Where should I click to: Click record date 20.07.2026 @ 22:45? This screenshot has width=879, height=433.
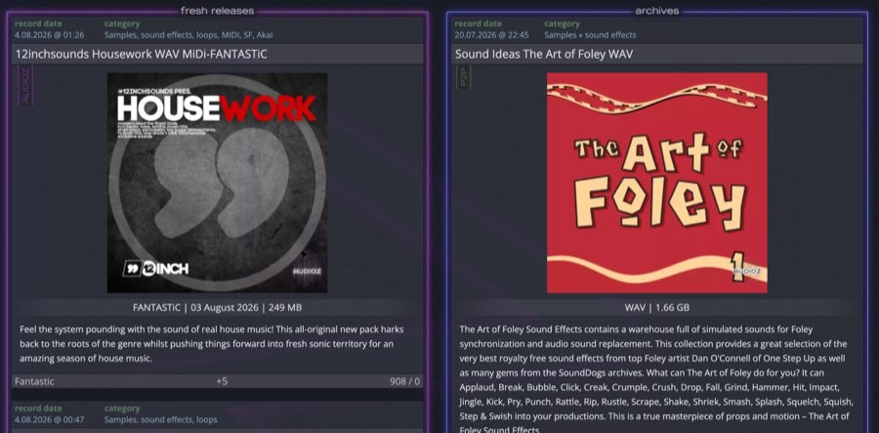click(x=491, y=35)
